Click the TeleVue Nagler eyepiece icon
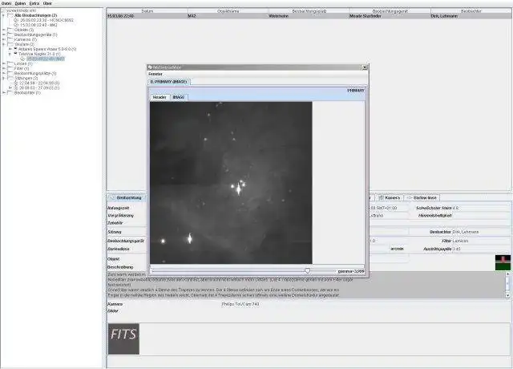Viewport: 513px width, 369px height. 15,54
